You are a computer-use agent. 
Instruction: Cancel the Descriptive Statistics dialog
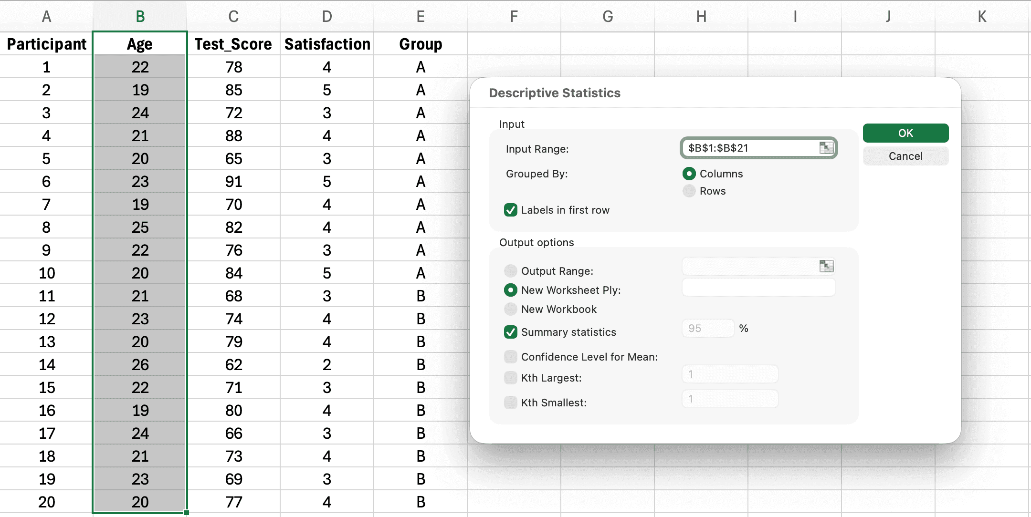[905, 156]
